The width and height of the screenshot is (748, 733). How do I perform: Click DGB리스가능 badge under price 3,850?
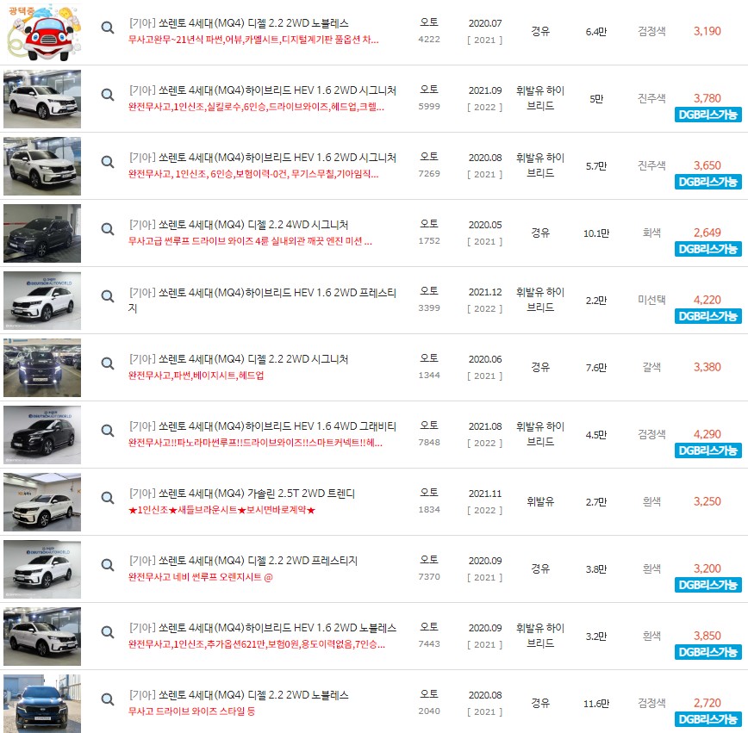(x=708, y=653)
